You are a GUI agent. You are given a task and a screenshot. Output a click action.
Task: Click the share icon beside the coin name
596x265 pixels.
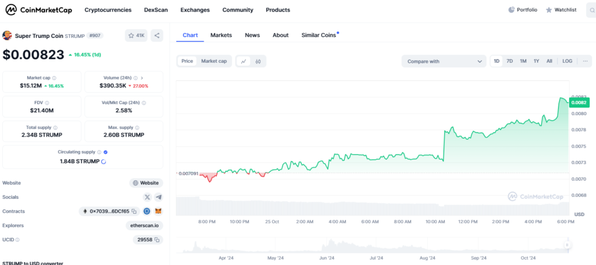157,35
